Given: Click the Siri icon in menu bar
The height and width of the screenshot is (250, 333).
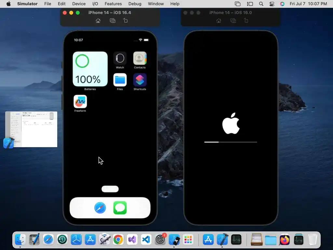Looking at the screenshot, I should coord(282,4).
